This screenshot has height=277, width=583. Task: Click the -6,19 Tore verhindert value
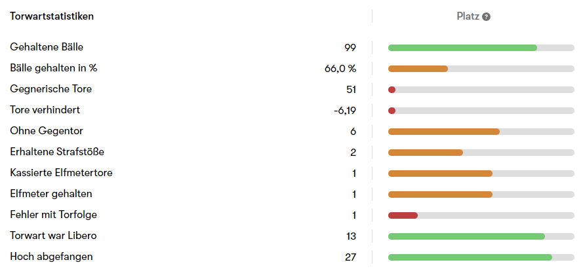344,111
